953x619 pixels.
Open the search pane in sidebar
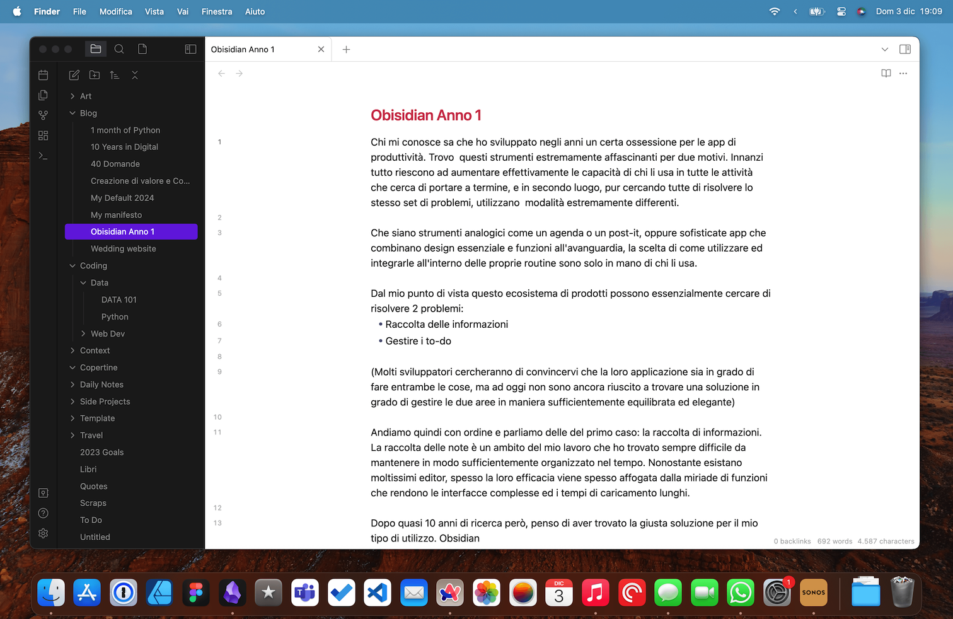click(119, 49)
